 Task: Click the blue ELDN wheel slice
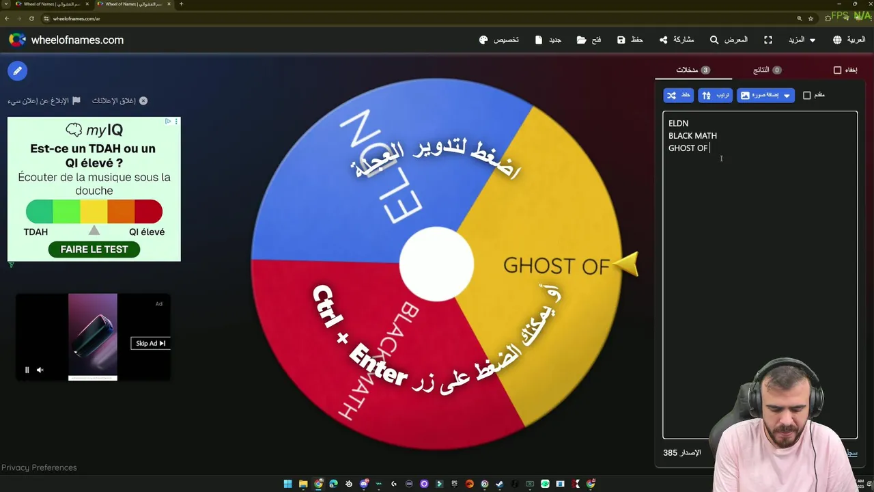click(382, 178)
